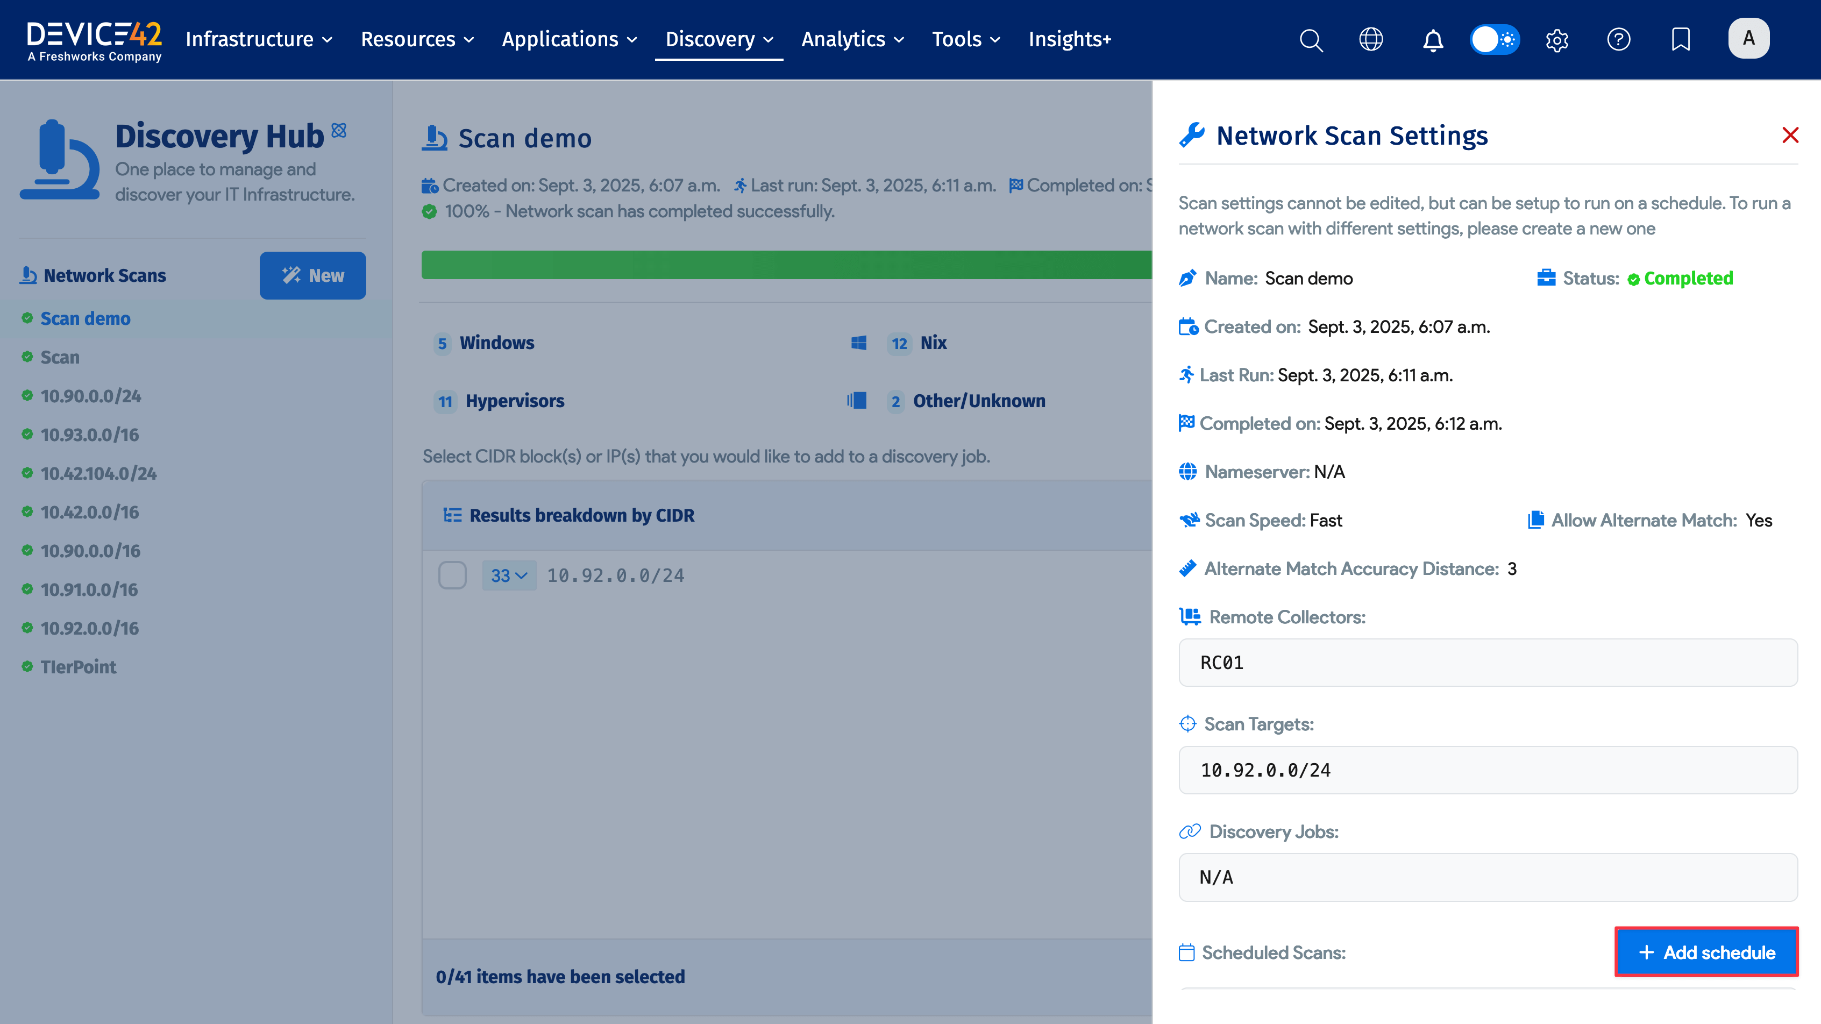This screenshot has width=1821, height=1024.
Task: Switch to the Discovery menu tab
Action: [718, 40]
